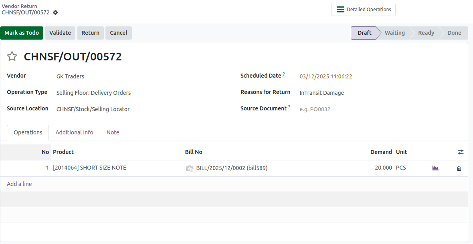Open the Note tab
The height and width of the screenshot is (244, 473).
[x=113, y=132]
